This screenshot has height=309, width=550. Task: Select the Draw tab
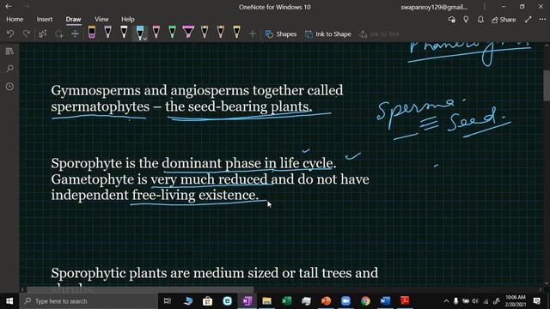pos(73,19)
